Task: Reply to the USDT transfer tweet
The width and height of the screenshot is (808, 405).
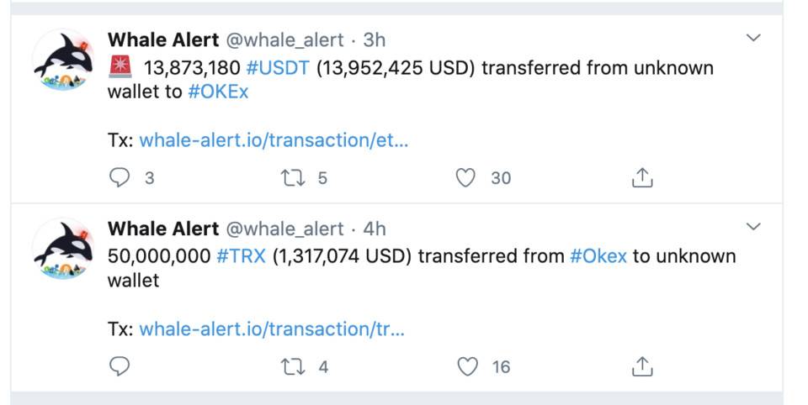Action: pyautogui.click(x=121, y=178)
